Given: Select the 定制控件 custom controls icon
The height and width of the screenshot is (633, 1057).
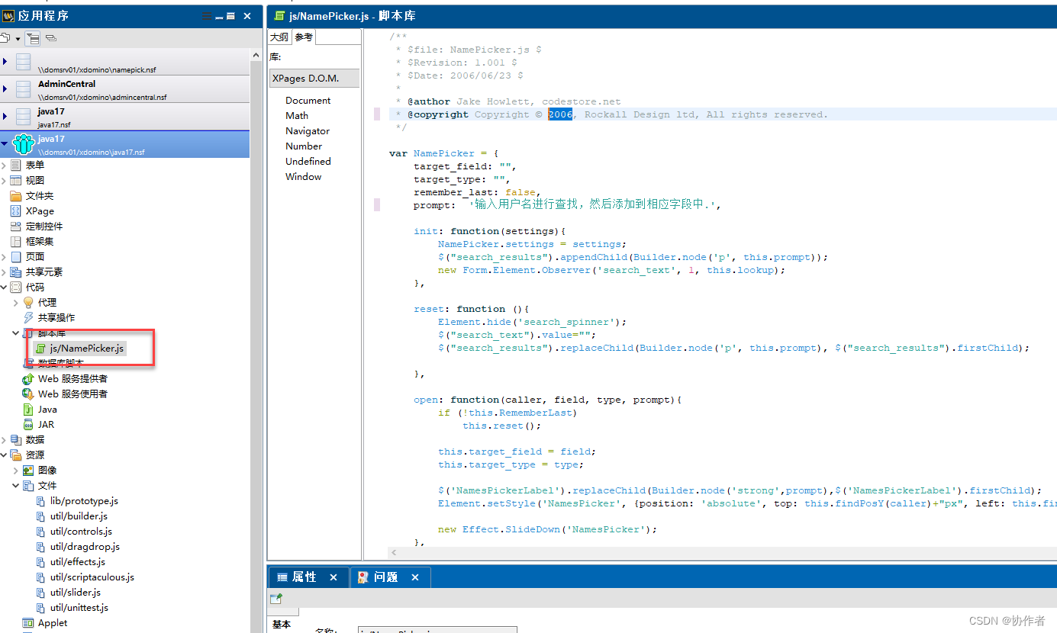Looking at the screenshot, I should tap(16, 226).
